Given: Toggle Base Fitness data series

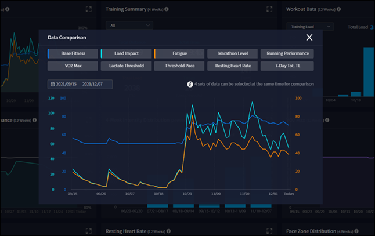Looking at the screenshot, I should click(x=73, y=53).
